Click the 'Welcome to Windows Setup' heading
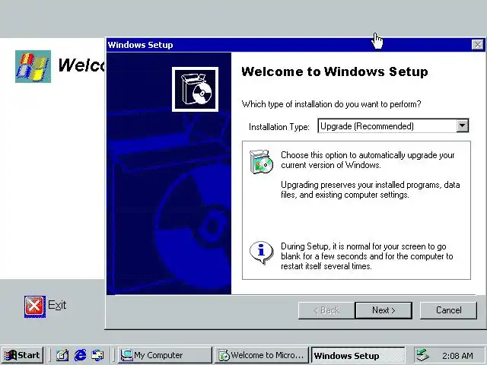Viewport: 487px width, 365px height. (x=335, y=71)
